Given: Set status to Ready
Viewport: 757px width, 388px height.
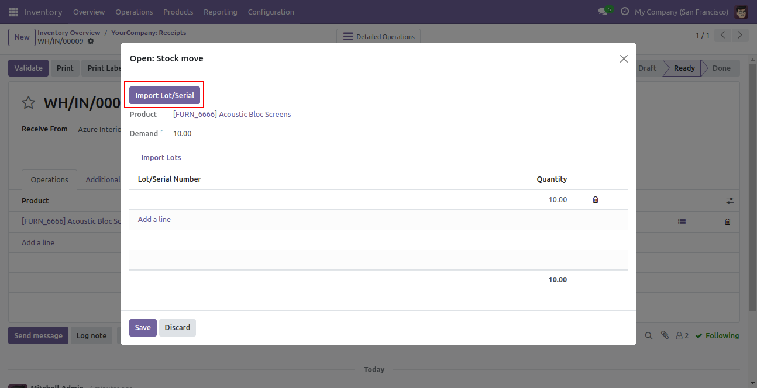Looking at the screenshot, I should click(x=684, y=68).
